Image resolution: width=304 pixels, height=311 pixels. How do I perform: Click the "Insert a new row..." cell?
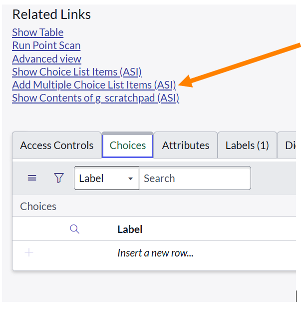[x=155, y=252]
